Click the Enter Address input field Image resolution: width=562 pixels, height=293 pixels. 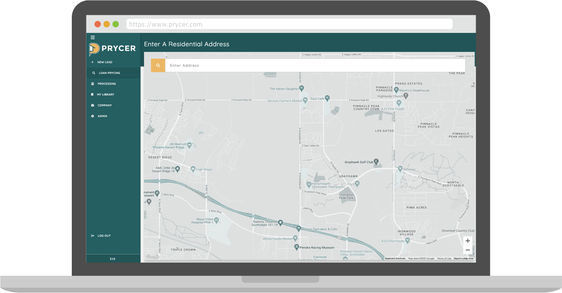tap(315, 65)
